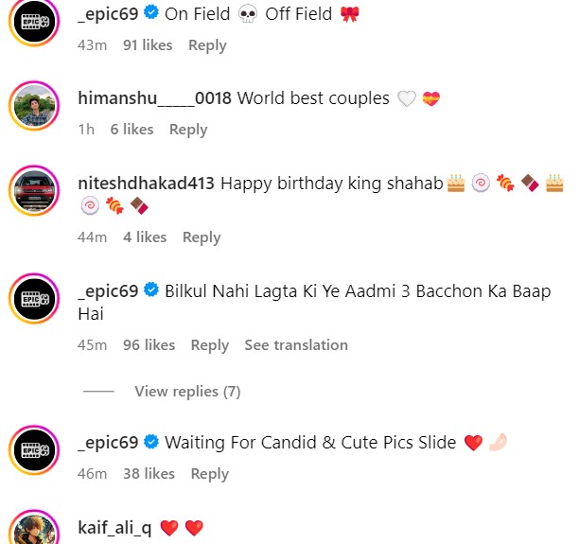Viewport: 579px width, 544px height.
Task: Open _epic69 profile picture on top comment
Action: point(34,21)
